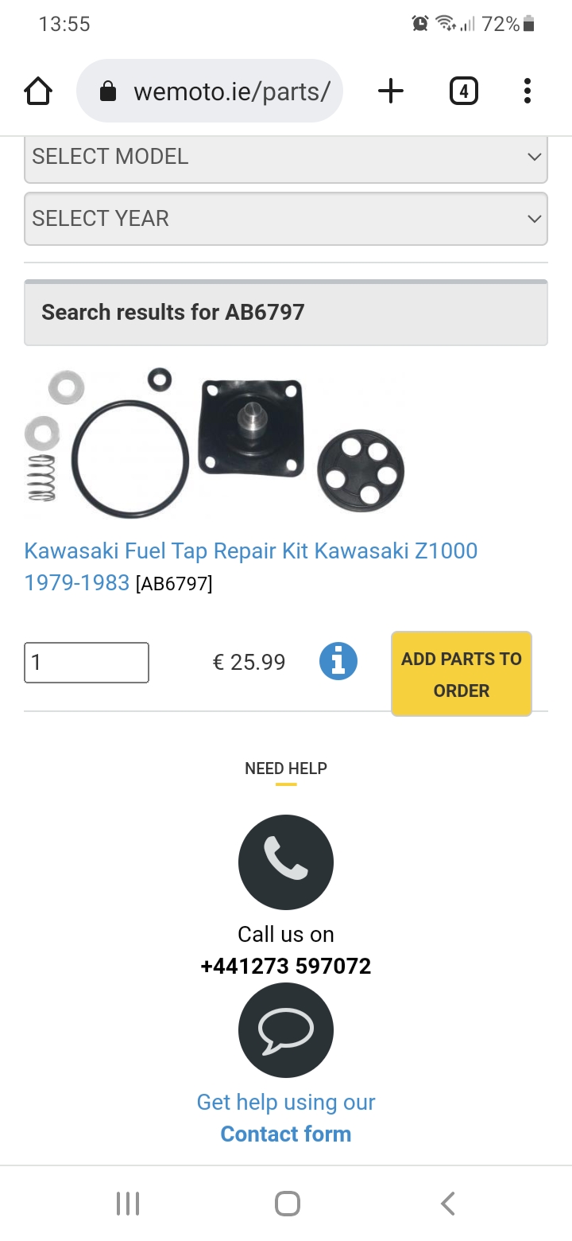
Task: Open a new tab with plus icon
Action: [x=390, y=91]
